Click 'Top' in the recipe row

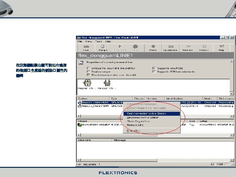click(192, 125)
